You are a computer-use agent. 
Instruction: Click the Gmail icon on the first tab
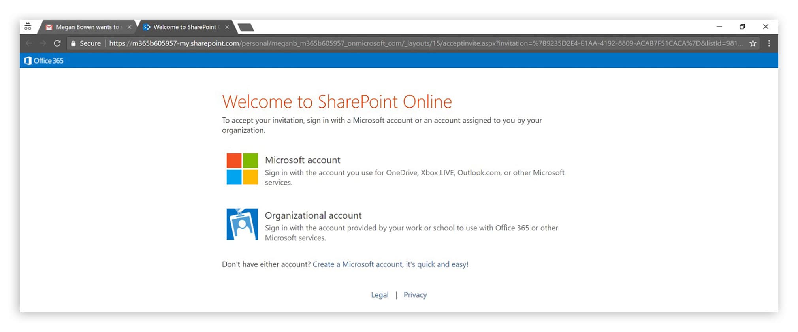point(49,27)
